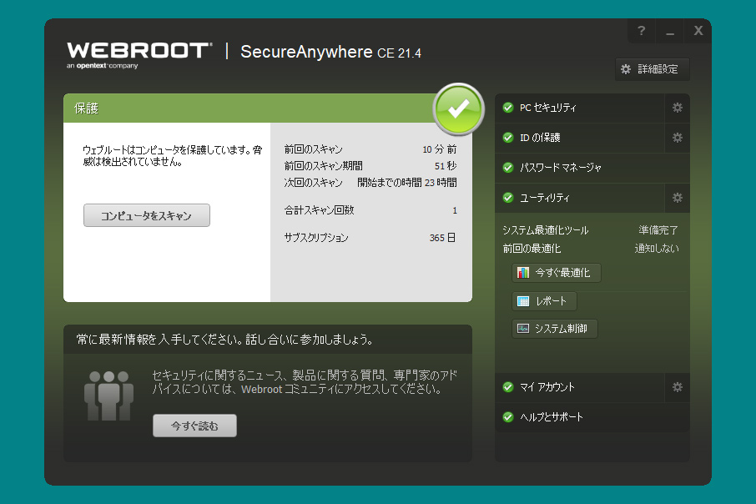Click the 次回のスキャン row

click(x=370, y=182)
